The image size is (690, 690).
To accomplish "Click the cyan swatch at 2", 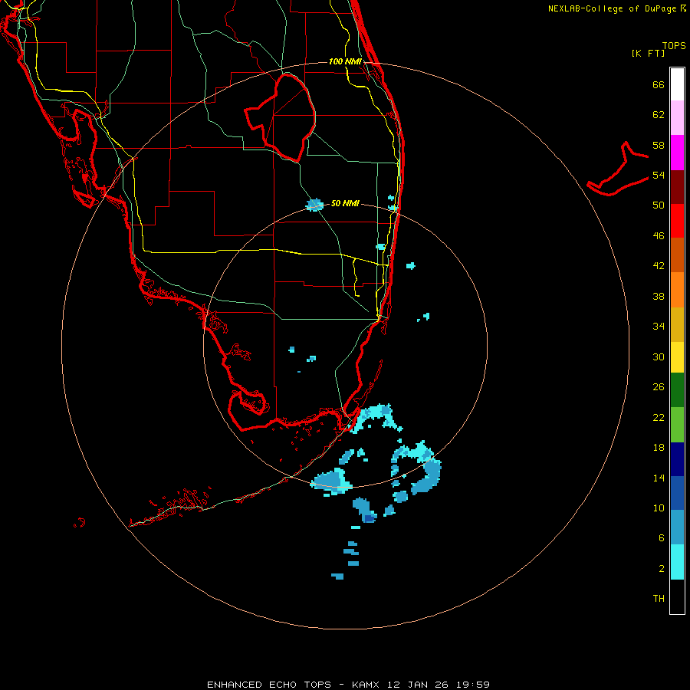I will click(x=677, y=562).
